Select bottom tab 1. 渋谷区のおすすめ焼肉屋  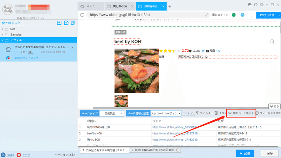[x=105, y=150]
